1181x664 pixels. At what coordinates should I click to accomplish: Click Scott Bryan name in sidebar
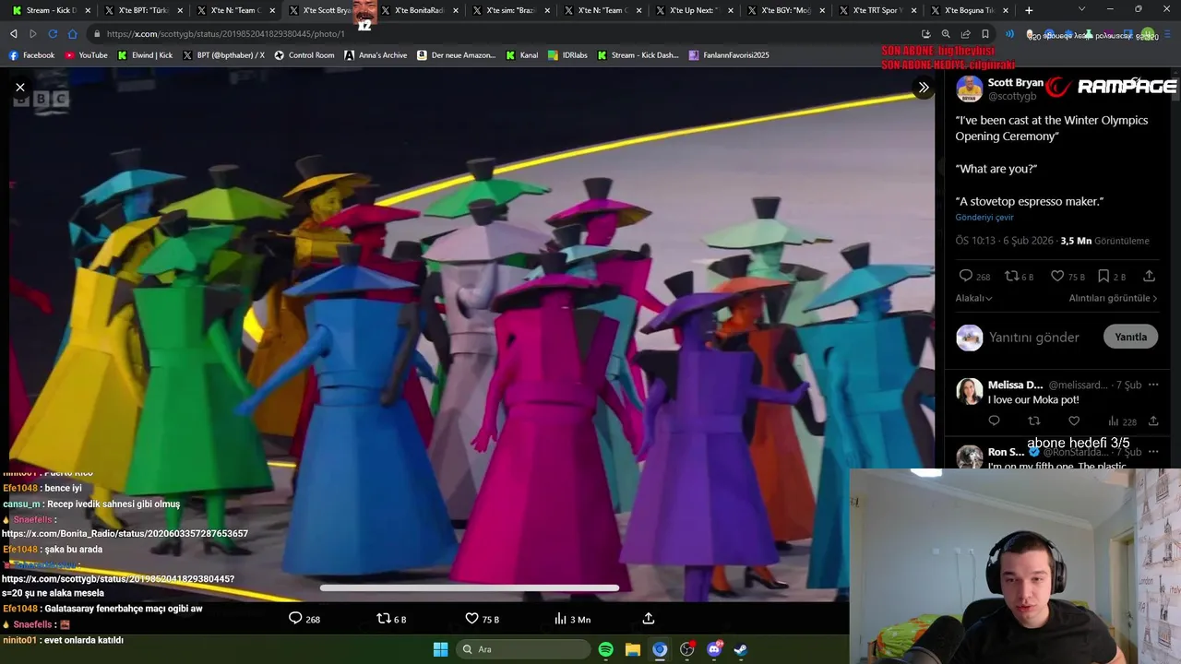(1015, 82)
